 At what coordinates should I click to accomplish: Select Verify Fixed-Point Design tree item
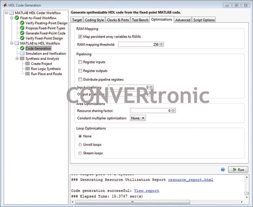[44, 38]
